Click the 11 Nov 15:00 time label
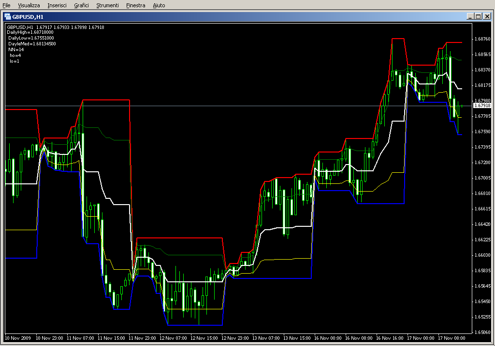This screenshot has height=346, width=495. [x=112, y=338]
